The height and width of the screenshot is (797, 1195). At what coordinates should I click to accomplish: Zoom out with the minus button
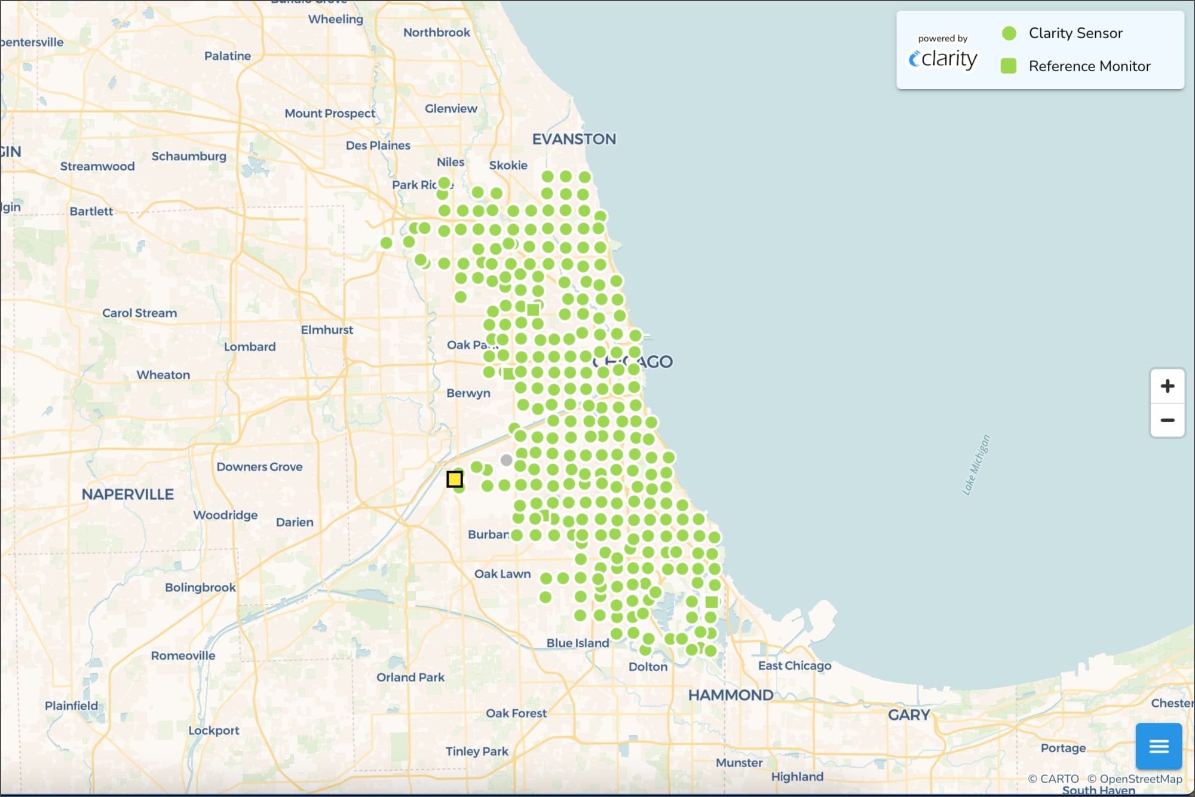point(1167,420)
